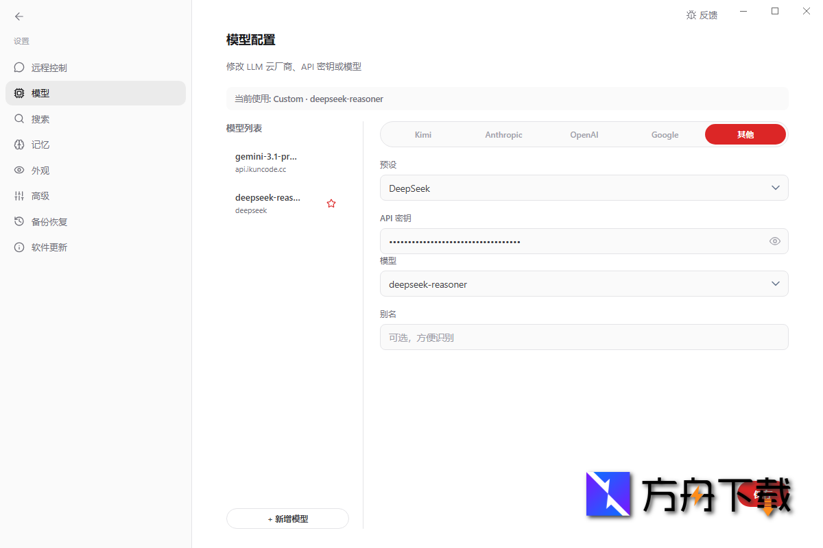Image resolution: width=823 pixels, height=548 pixels.
Task: Click the 新增模型 button
Action: [x=287, y=519]
